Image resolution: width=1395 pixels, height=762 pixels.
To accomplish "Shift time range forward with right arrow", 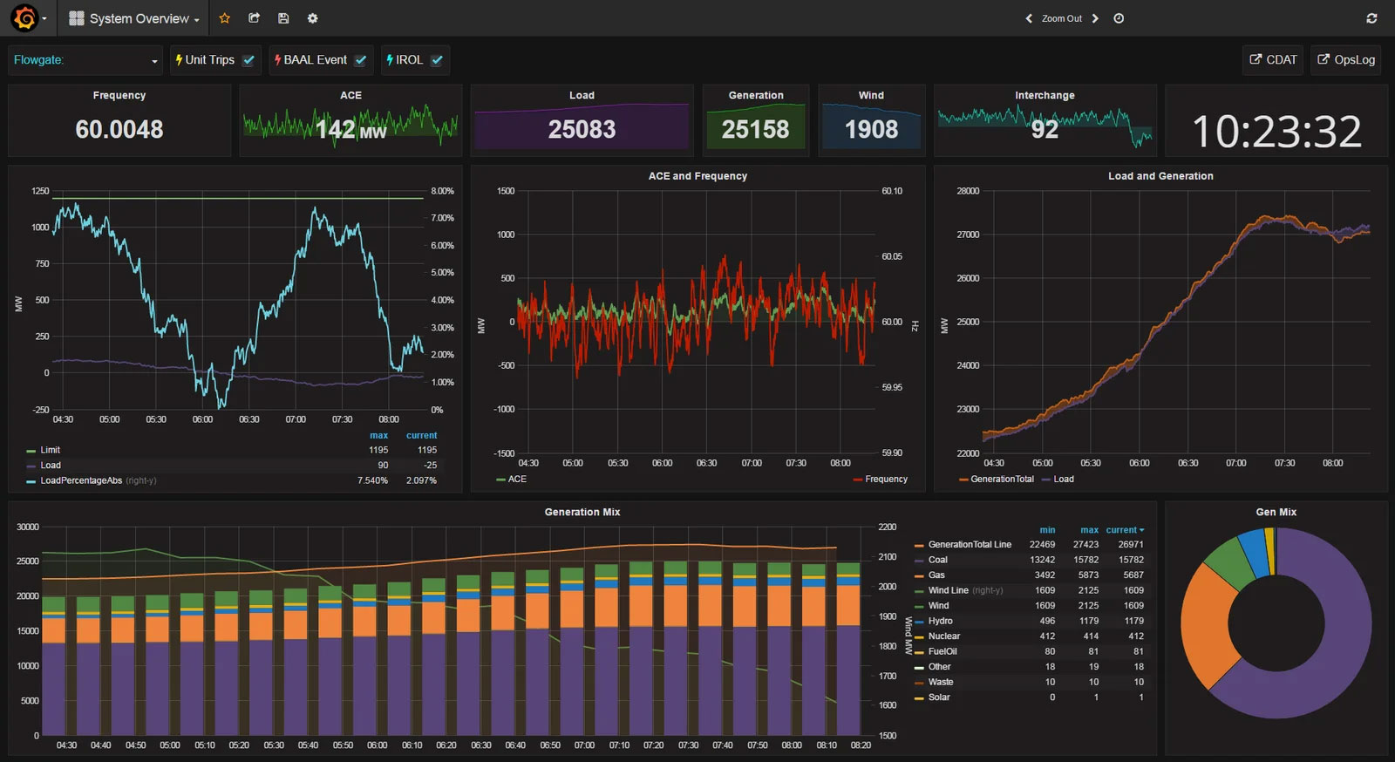I will tap(1095, 18).
